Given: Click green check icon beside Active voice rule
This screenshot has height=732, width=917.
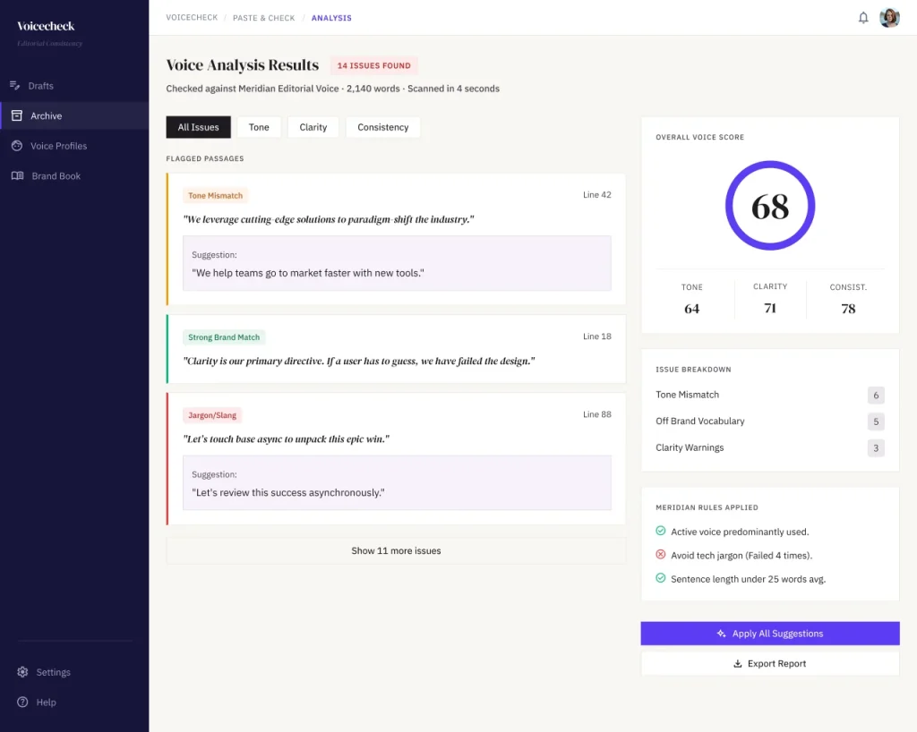Looking at the screenshot, I should tap(660, 531).
